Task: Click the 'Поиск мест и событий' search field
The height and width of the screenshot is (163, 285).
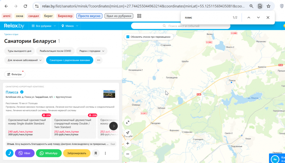Action: 180,26
